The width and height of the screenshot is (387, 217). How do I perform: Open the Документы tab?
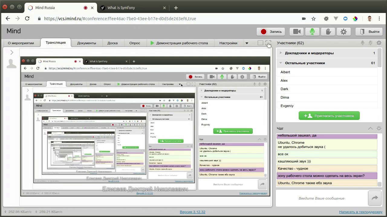coord(86,43)
